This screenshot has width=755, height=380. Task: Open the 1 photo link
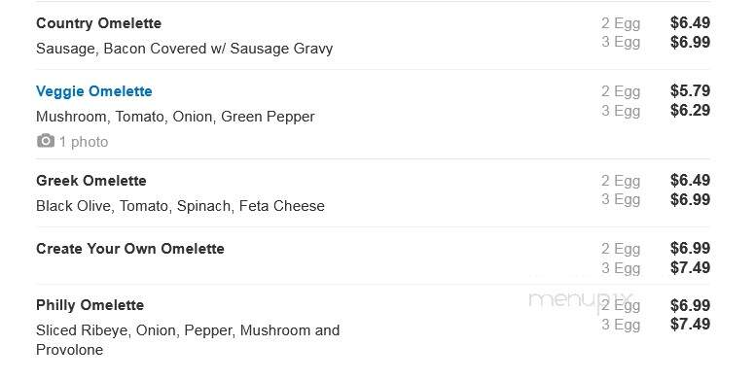pos(84,142)
